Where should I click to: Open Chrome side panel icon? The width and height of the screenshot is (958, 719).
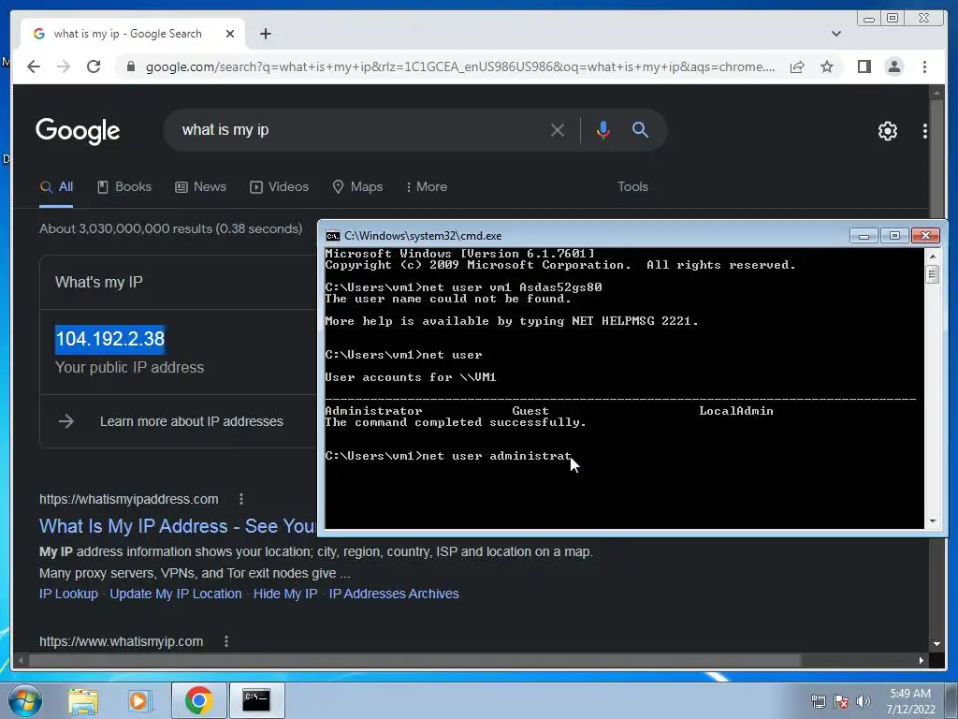pyautogui.click(x=864, y=66)
